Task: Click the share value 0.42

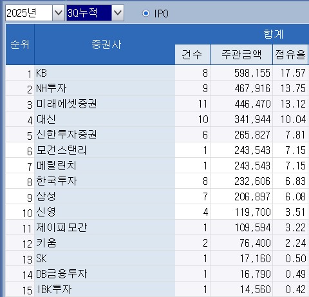Action: [x=295, y=289]
